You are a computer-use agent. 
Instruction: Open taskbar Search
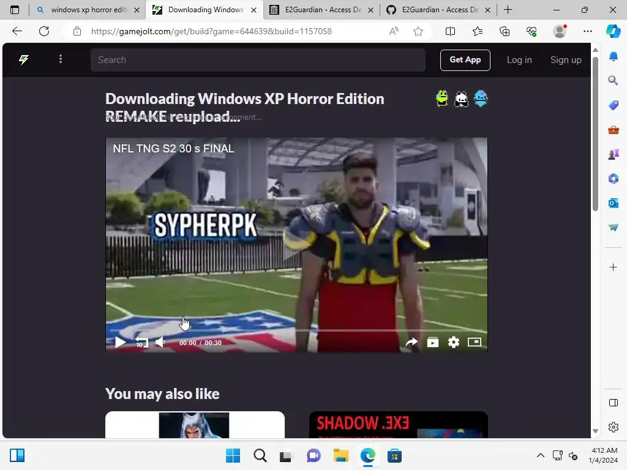click(260, 455)
